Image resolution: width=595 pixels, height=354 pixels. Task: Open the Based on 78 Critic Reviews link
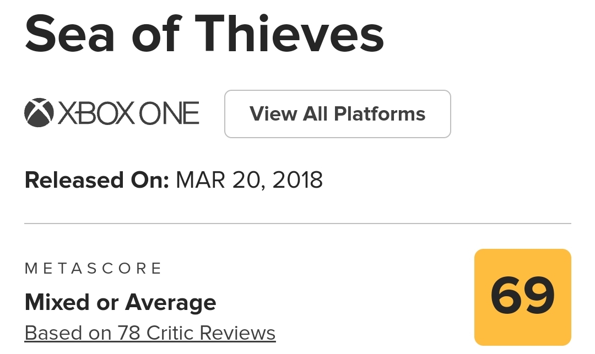150,333
